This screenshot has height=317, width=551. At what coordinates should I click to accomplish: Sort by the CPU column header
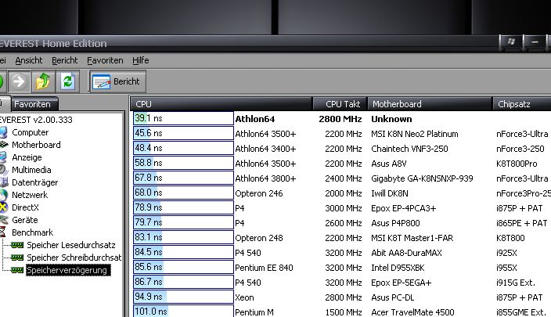221,104
